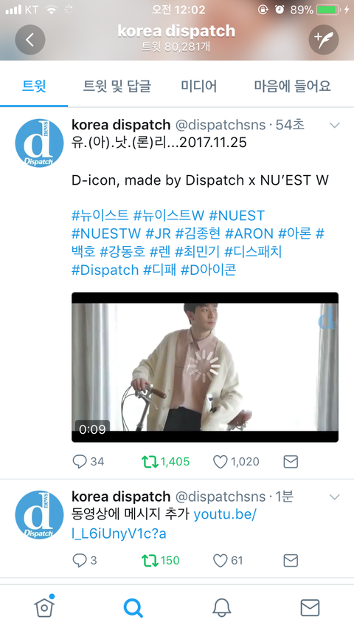Expand options chevron on second tweet

334,497
